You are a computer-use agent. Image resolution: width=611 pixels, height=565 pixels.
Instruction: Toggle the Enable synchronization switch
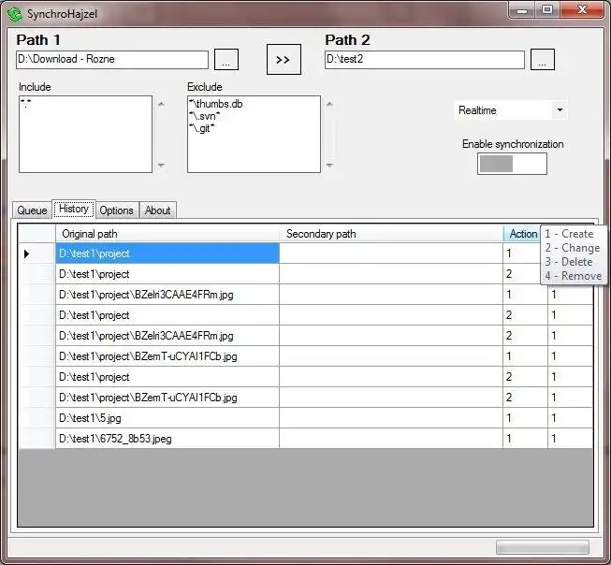512,164
